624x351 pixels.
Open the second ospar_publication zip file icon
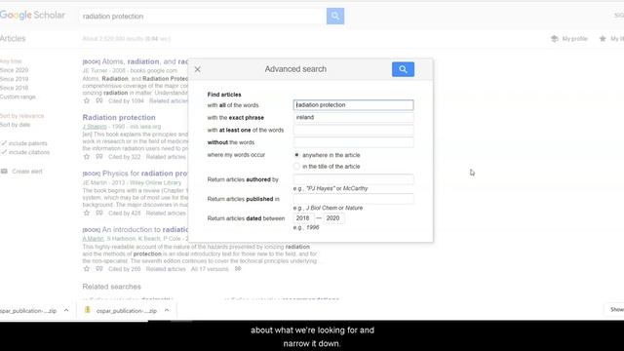tap(88, 310)
